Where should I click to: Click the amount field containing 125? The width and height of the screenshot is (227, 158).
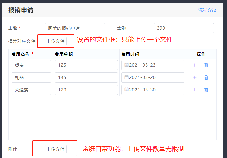(86, 65)
